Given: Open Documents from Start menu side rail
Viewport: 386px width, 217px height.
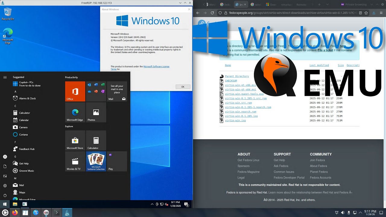Looking at the screenshot, I should (5, 166).
